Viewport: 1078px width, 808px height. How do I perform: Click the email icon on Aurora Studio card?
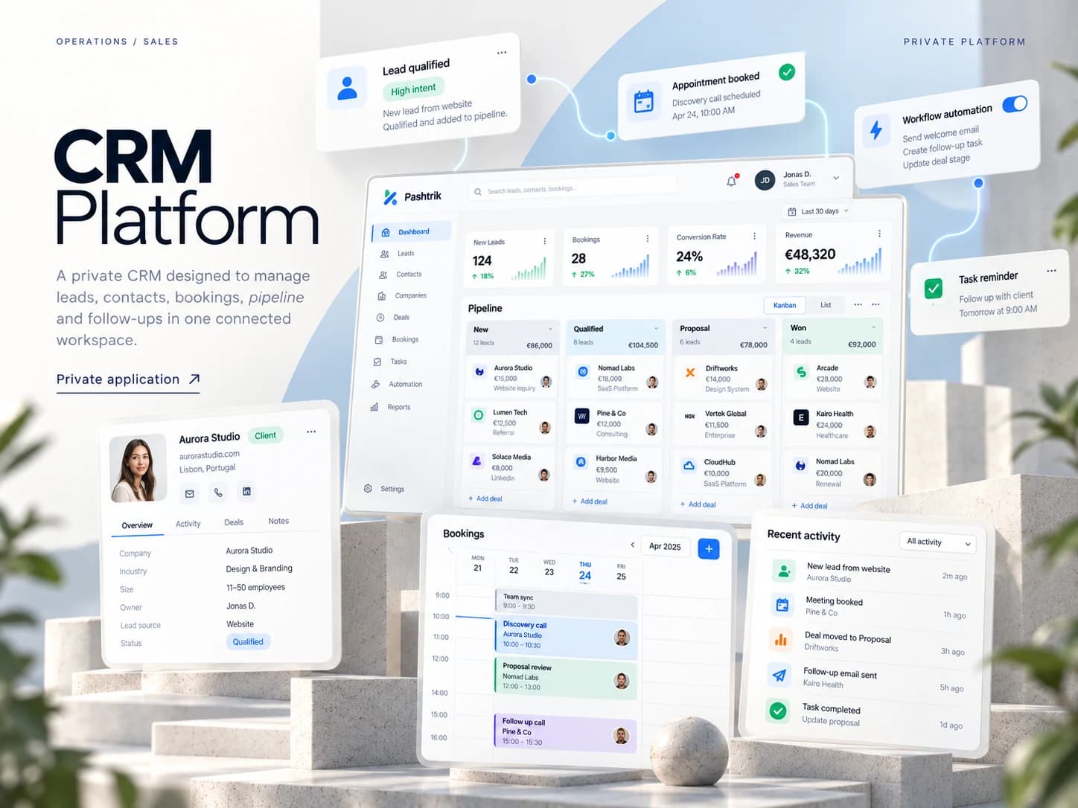[x=190, y=493]
